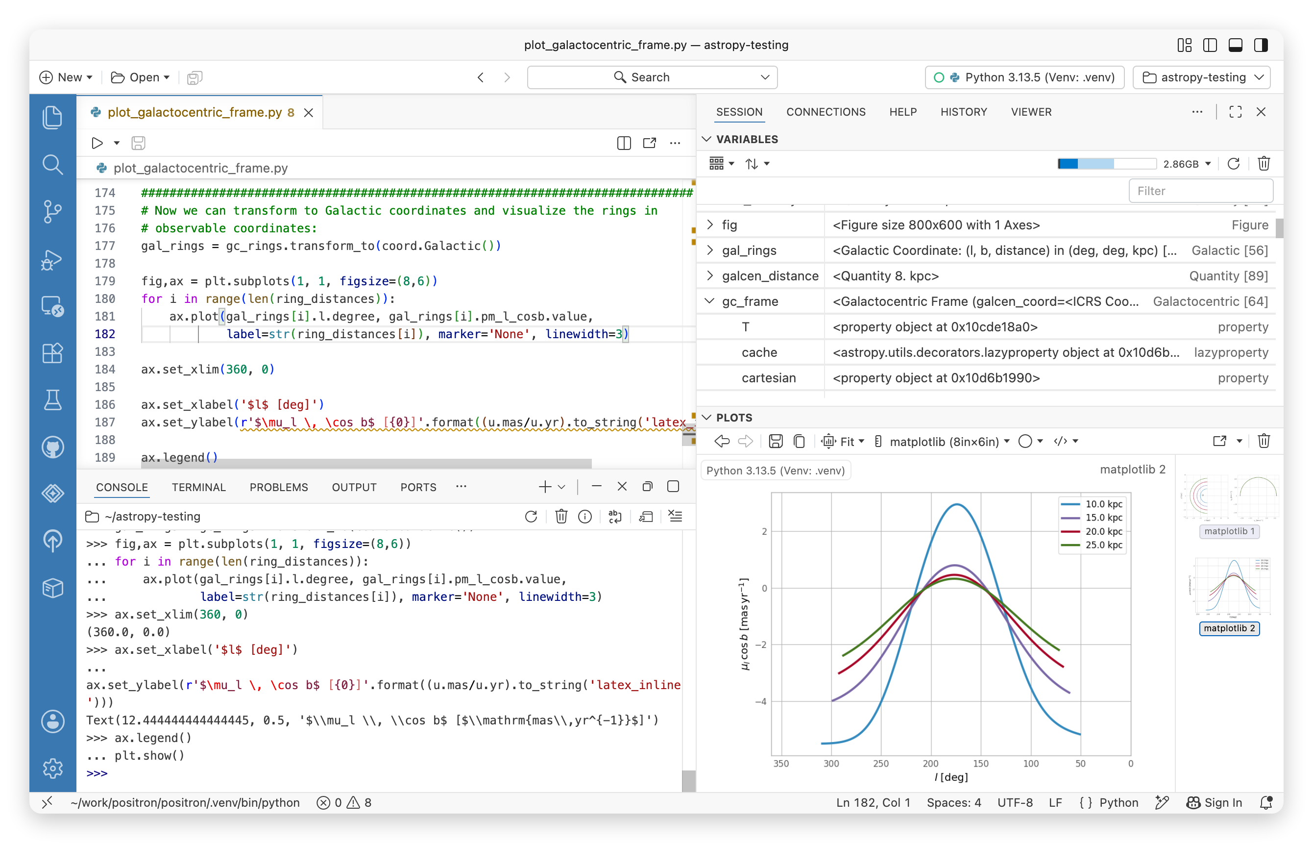Refresh the variables list
This screenshot has height=843, width=1313.
pos(1233,164)
